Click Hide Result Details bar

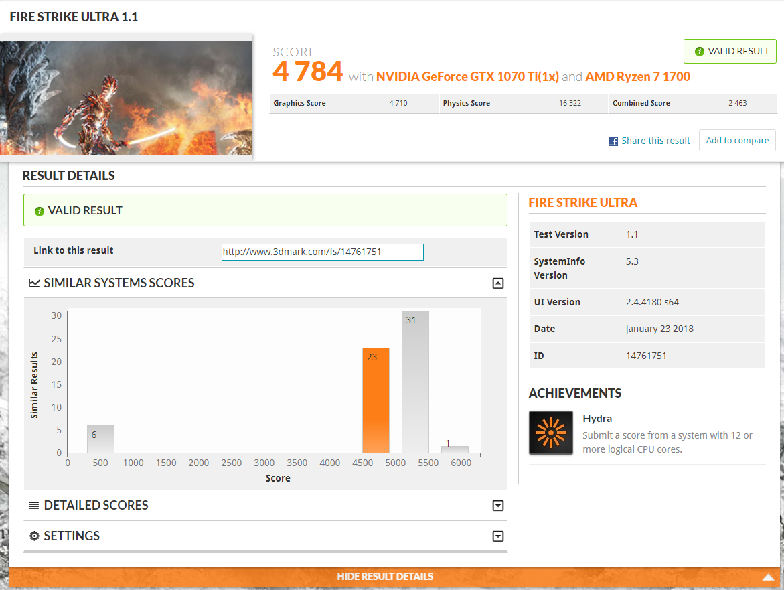pos(394,577)
